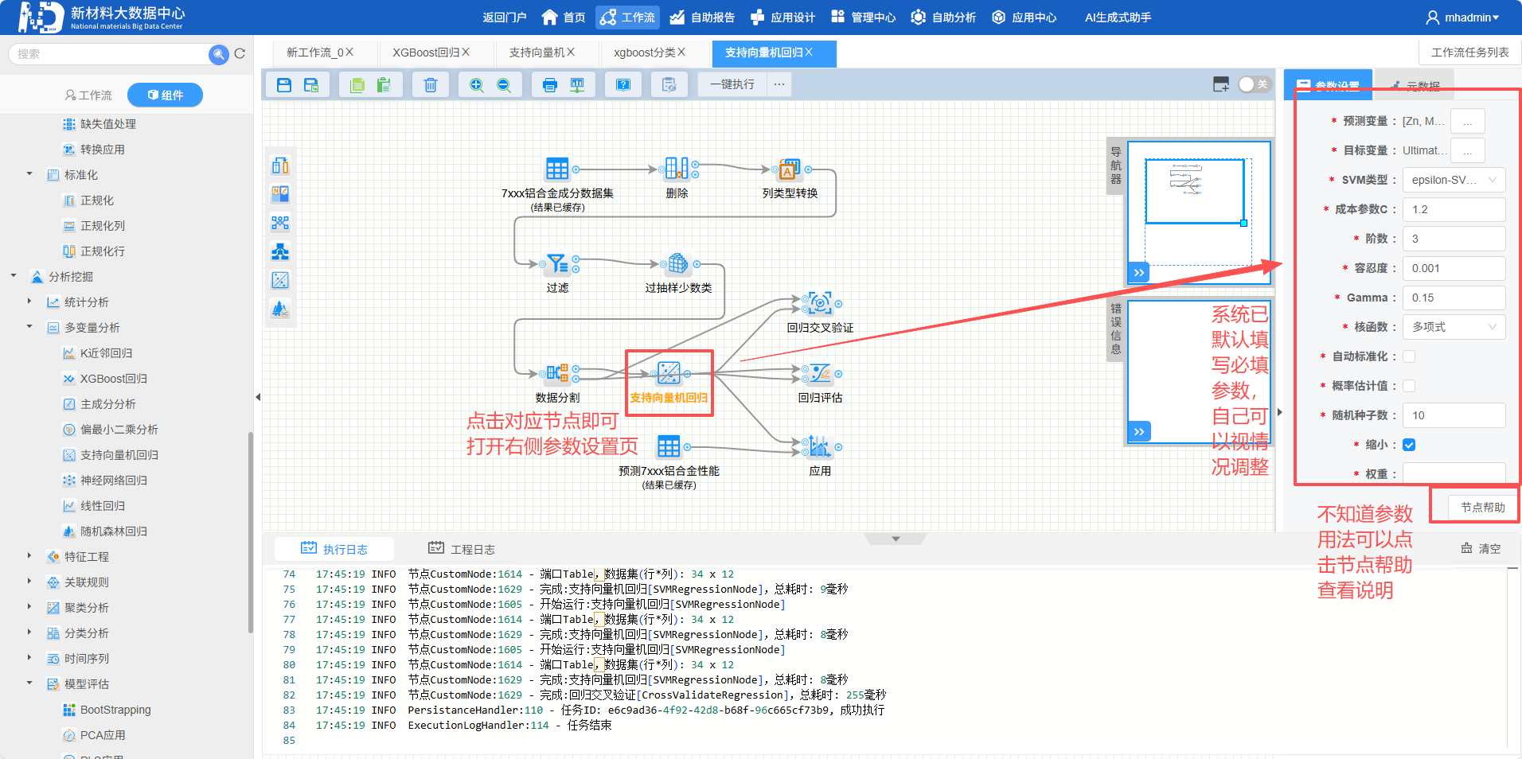Toggle the 关 switch above the canvas
This screenshot has width=1522, height=759.
point(1254,84)
